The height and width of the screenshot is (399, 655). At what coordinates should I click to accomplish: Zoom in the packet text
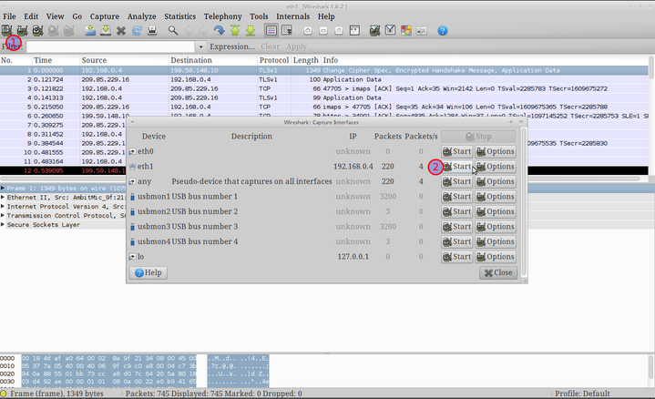[308, 30]
